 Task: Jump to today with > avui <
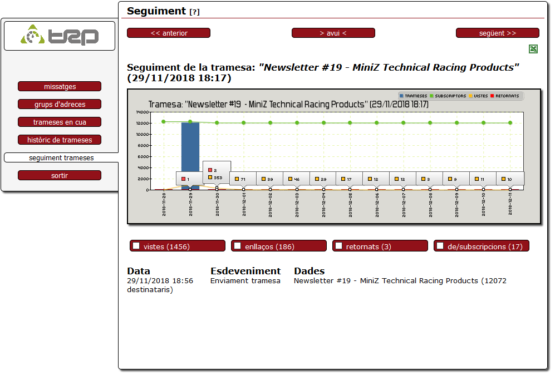[333, 33]
